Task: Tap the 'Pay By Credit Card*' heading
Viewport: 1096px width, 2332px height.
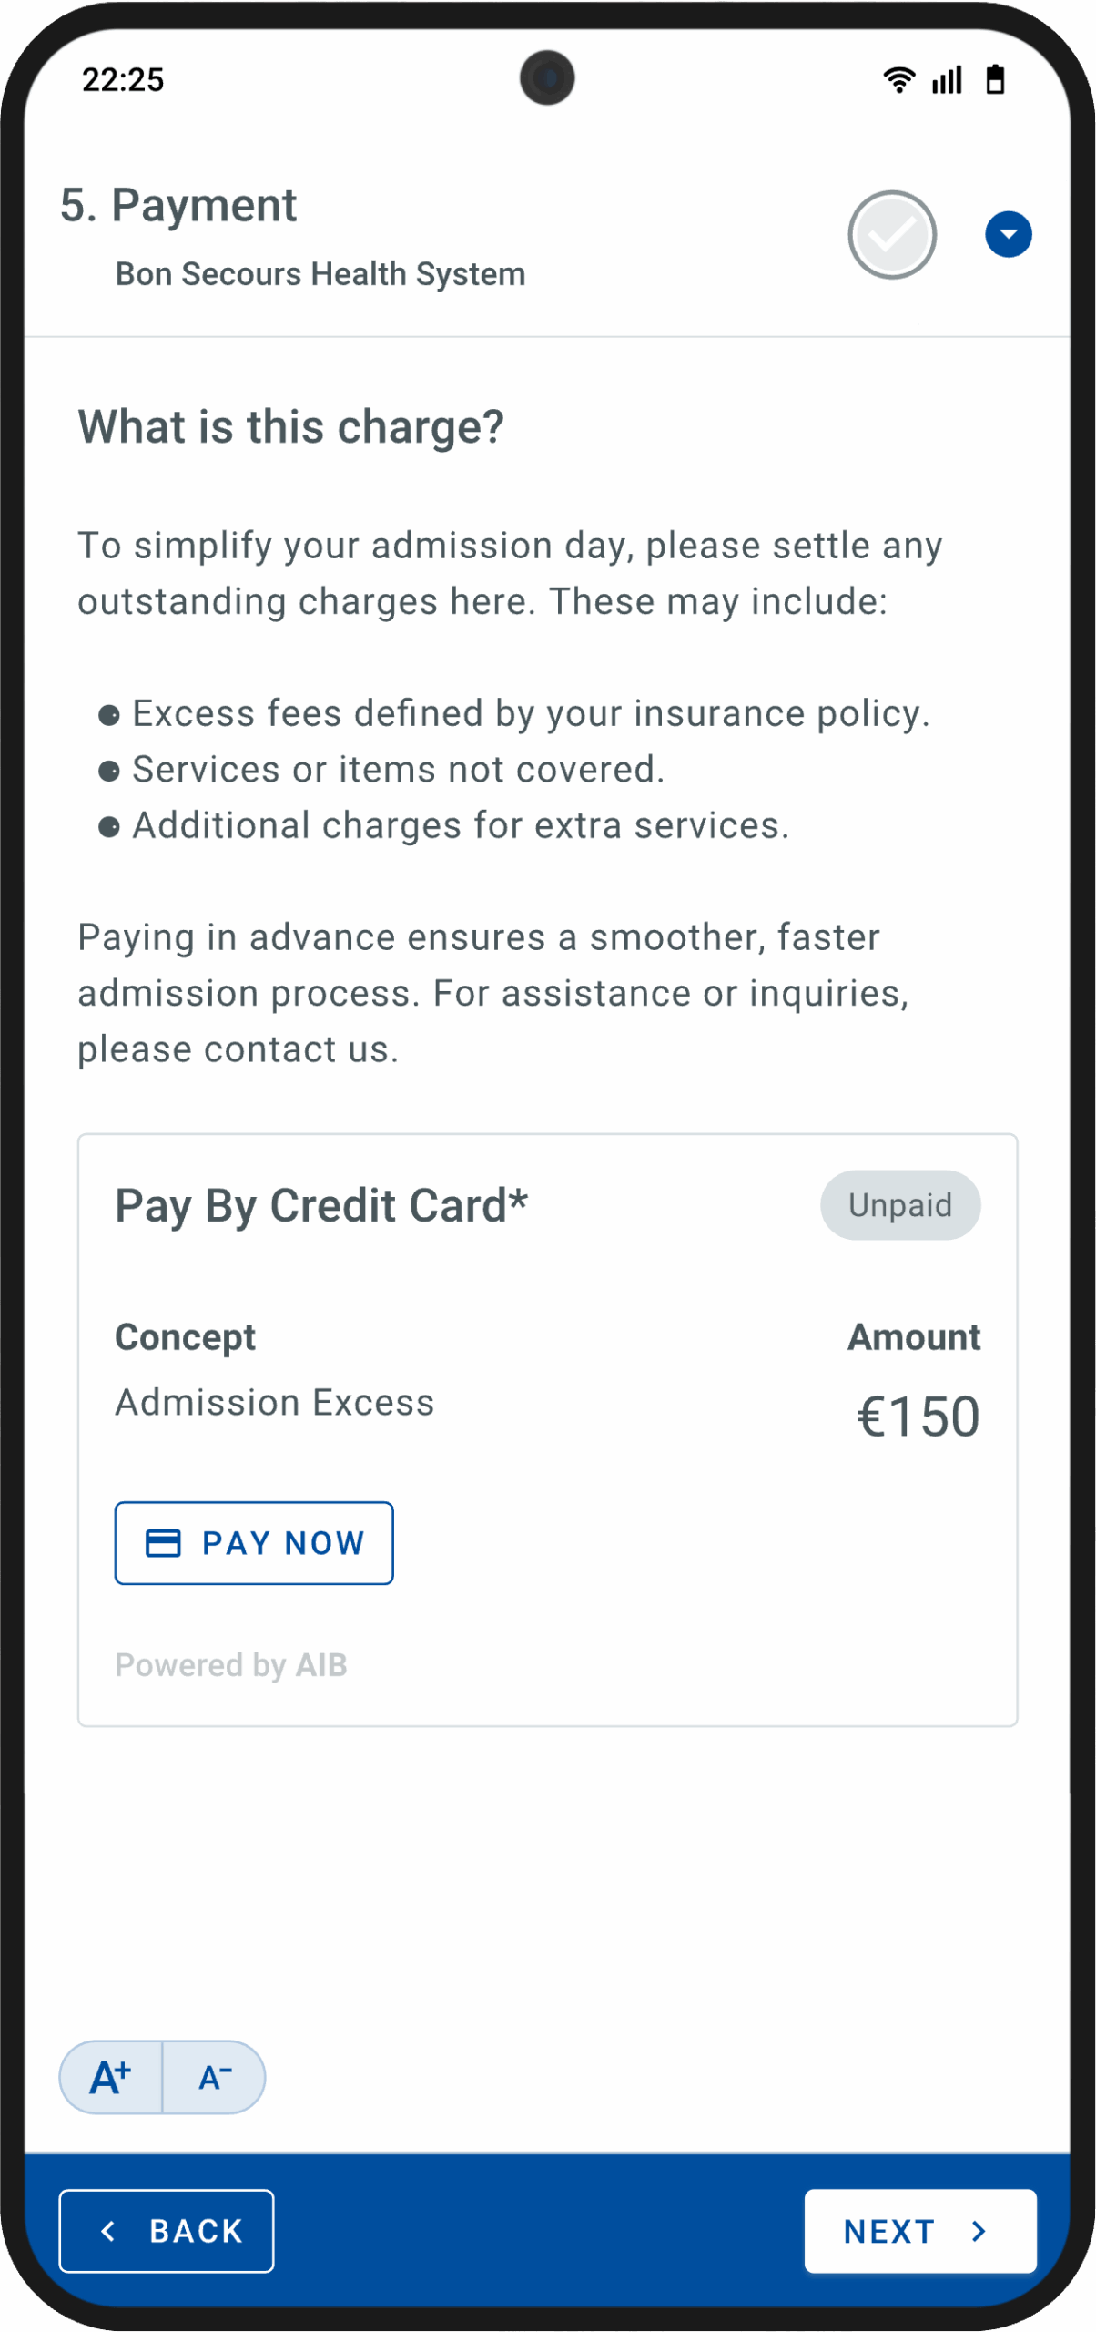Action: pos(321,1206)
